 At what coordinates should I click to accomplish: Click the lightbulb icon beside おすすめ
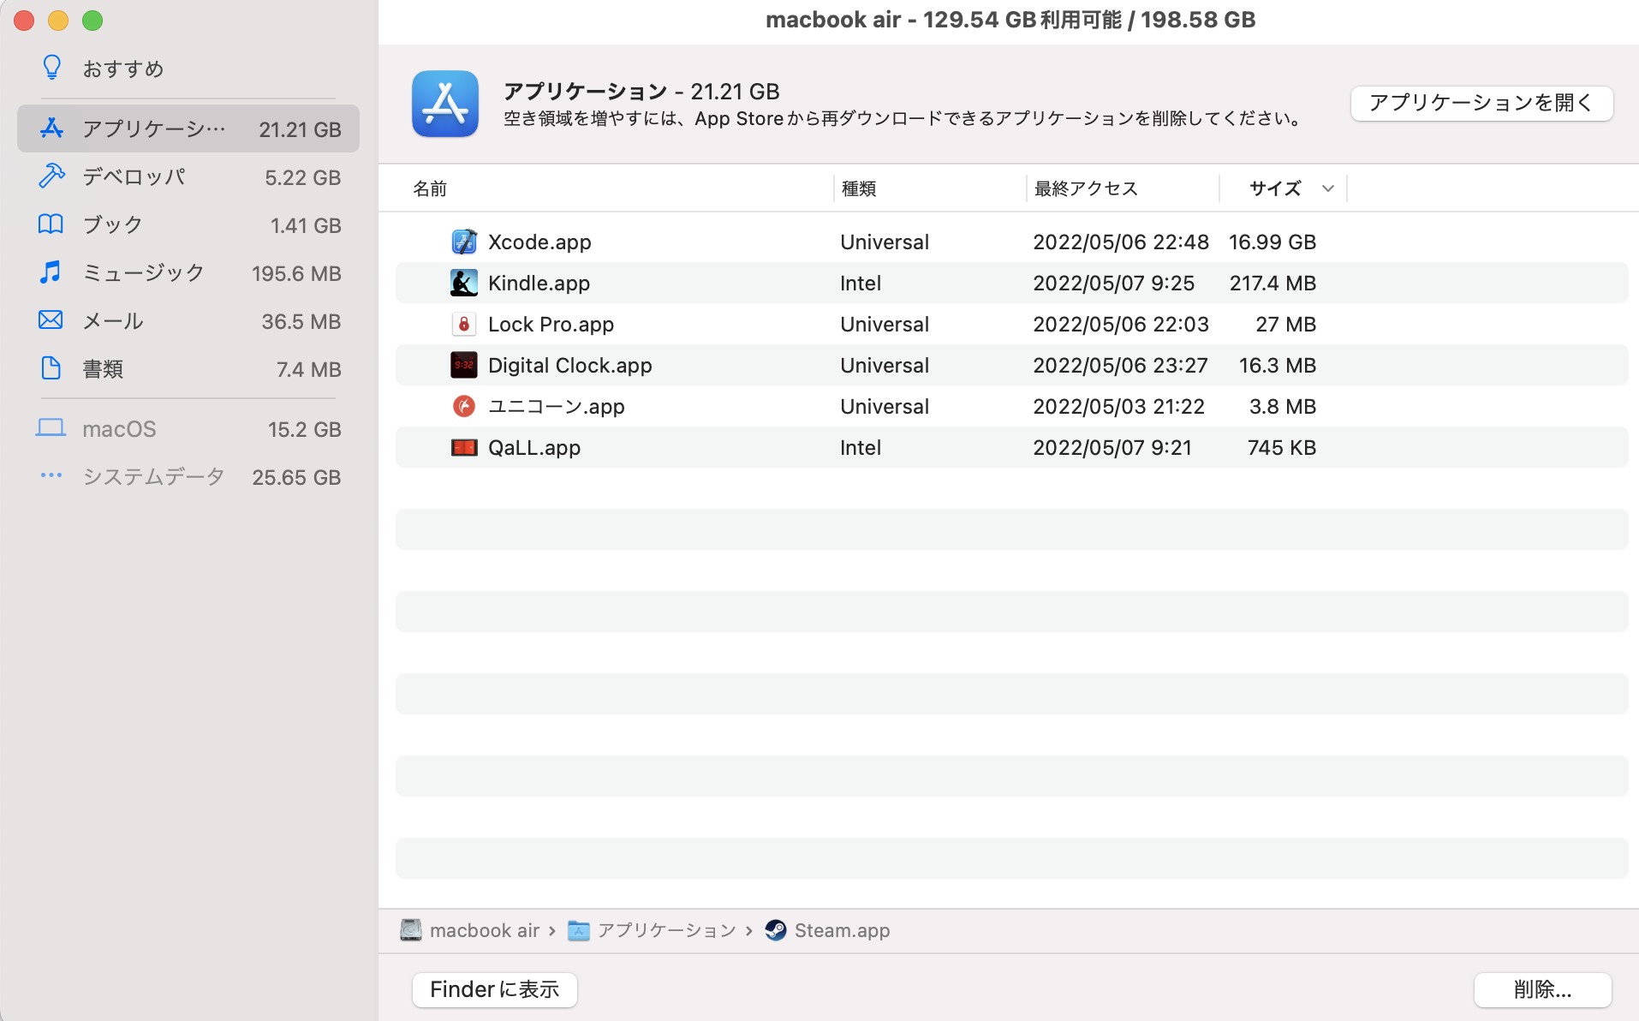pos(52,68)
